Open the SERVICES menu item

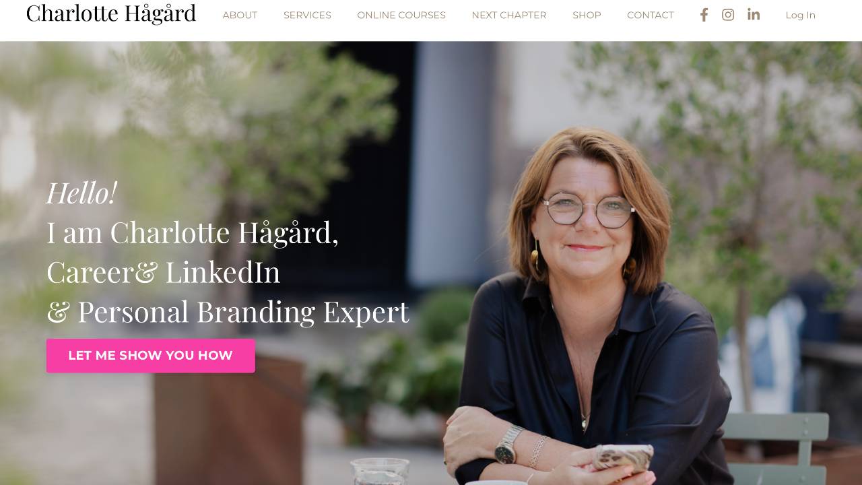click(307, 15)
